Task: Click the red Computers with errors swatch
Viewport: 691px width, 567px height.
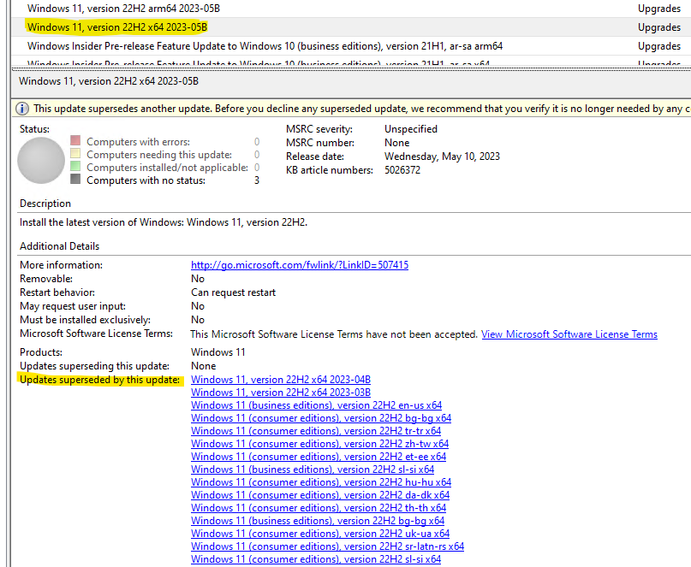Action: (x=75, y=140)
